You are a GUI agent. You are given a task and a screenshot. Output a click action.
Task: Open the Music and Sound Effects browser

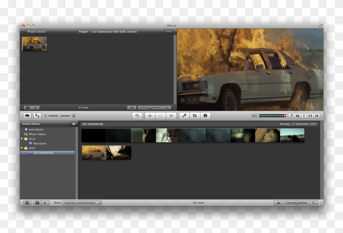[292, 116]
